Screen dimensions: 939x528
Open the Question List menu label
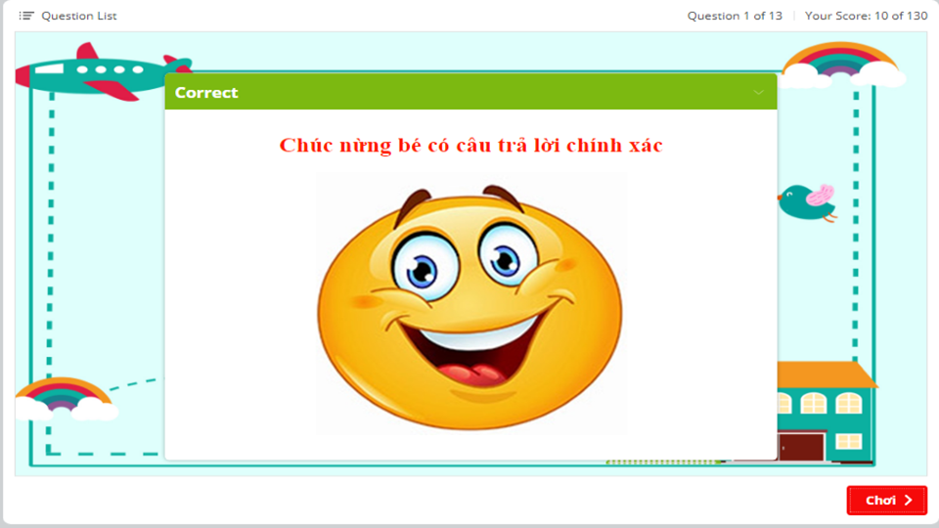click(x=78, y=16)
